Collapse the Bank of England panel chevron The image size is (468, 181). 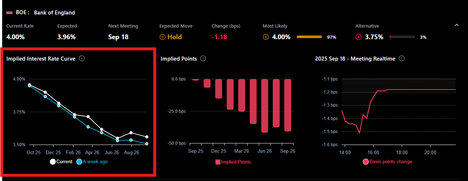(x=456, y=25)
